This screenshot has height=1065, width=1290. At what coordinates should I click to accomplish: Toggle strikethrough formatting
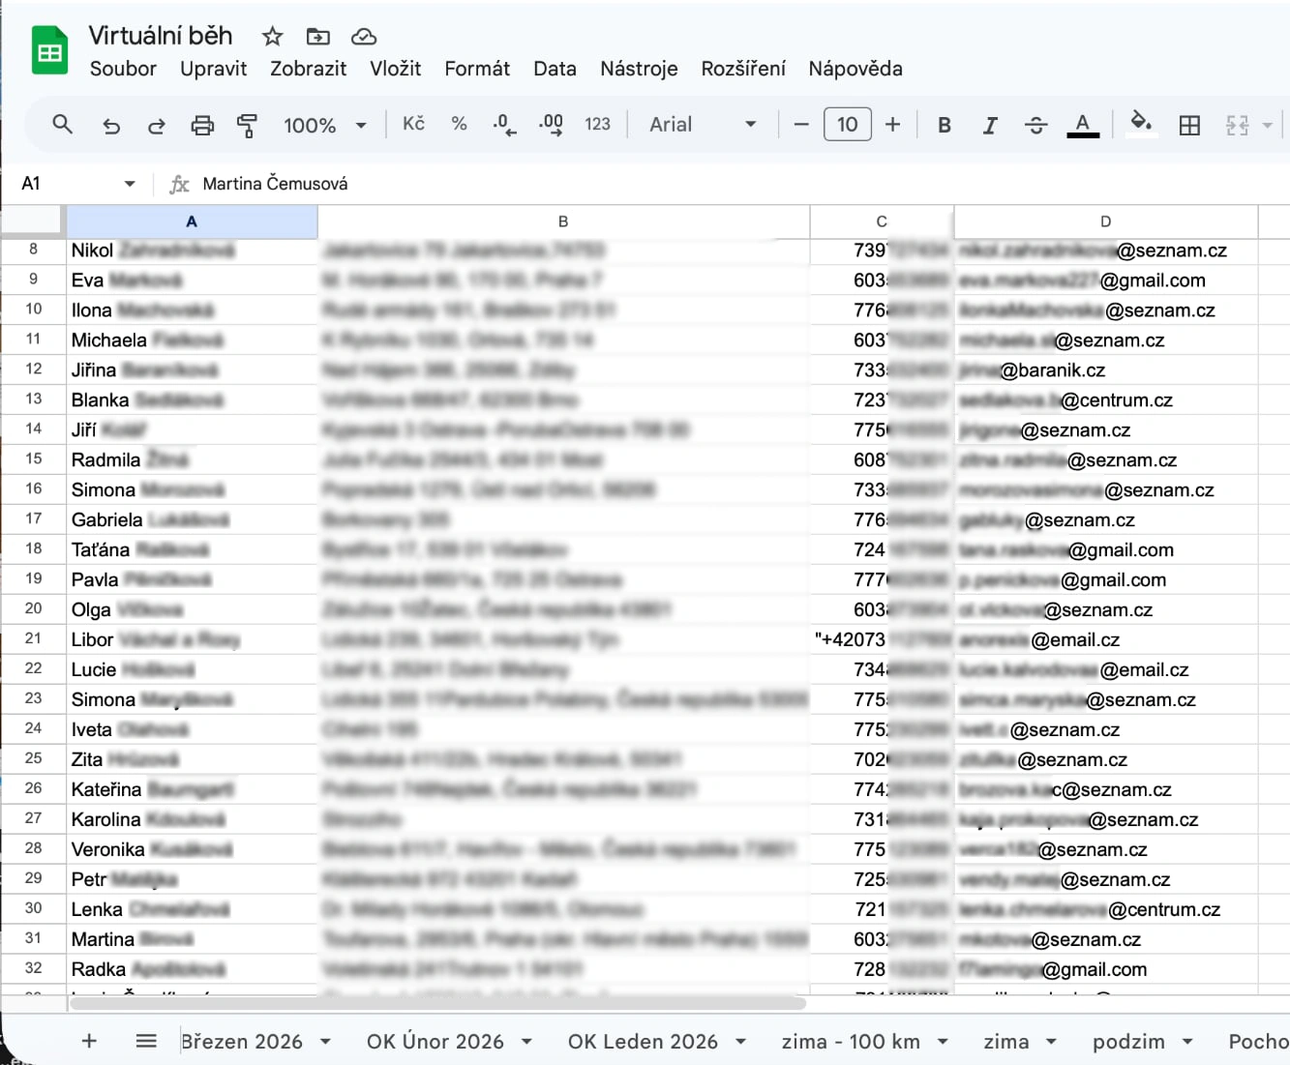(1035, 125)
